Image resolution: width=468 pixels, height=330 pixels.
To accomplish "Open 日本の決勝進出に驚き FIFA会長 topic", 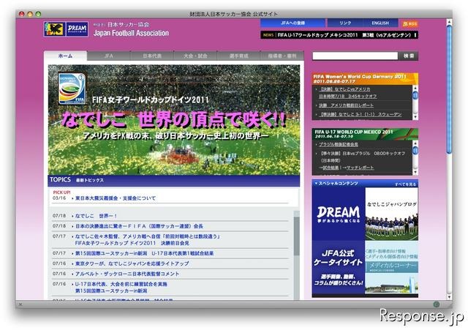I will pos(139,226).
